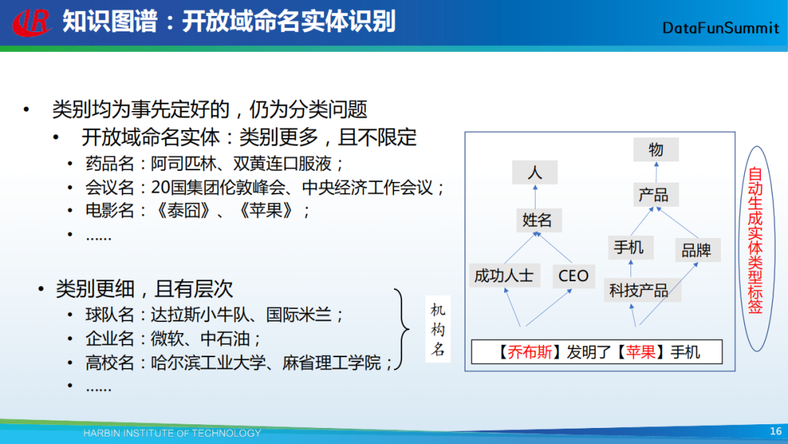The image size is (788, 444).
Task: Click the slide number 16
Action: tap(776, 432)
